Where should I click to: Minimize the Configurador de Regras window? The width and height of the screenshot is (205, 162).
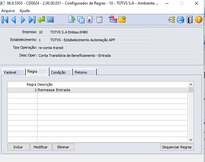[x=167, y=3]
